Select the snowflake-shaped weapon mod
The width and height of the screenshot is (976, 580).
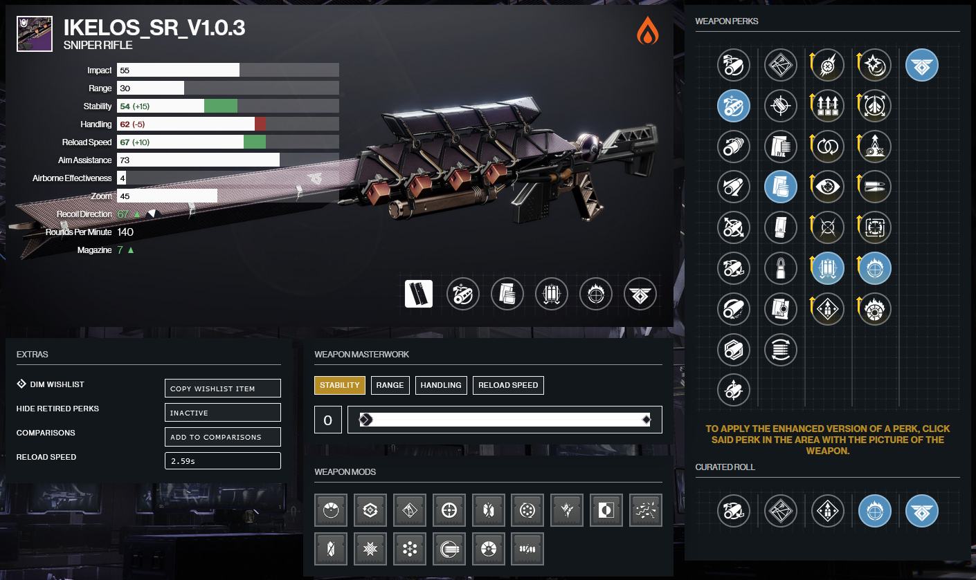click(370, 550)
